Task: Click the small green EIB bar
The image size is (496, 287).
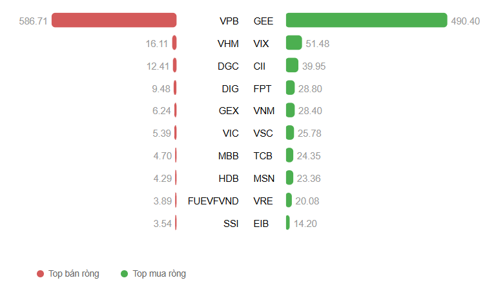Action: coord(288,223)
